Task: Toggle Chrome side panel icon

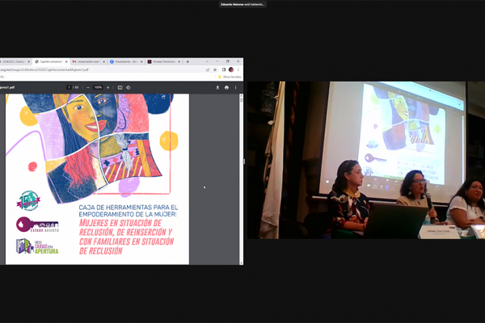Action: tap(224, 69)
